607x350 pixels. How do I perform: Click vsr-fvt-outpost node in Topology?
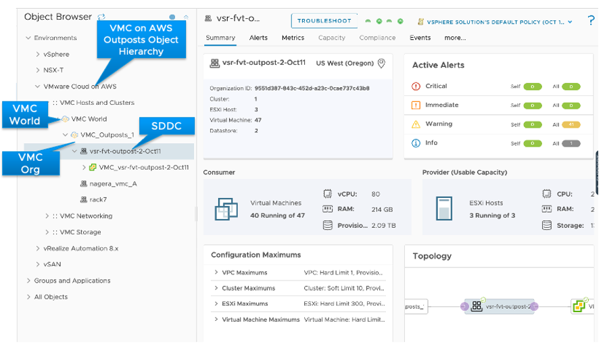[500, 307]
